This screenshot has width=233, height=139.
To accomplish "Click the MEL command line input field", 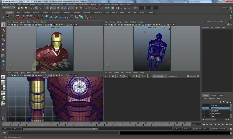I will click(61, 133).
